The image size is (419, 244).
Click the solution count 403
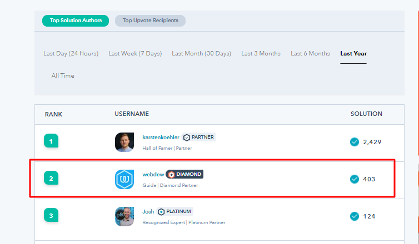point(369,179)
